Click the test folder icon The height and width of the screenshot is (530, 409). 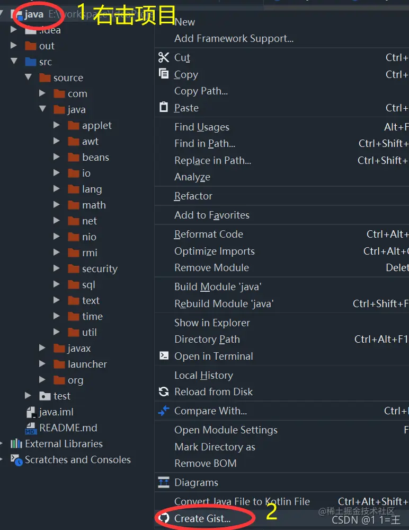click(x=45, y=396)
